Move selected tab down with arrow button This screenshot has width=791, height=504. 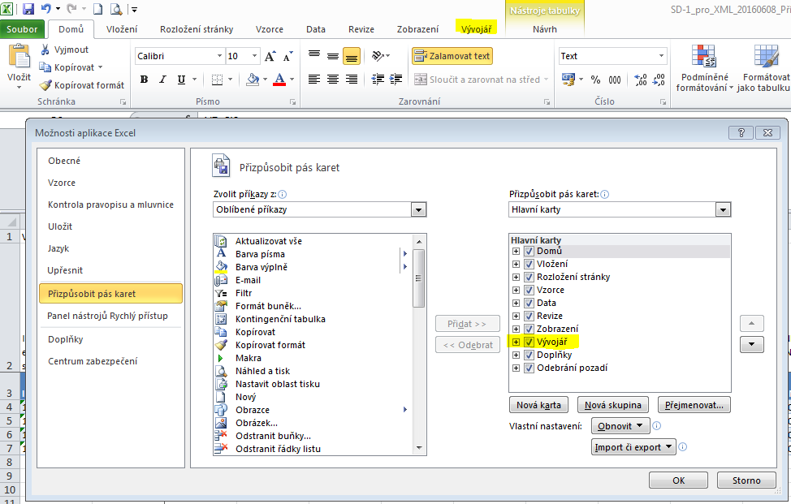(x=752, y=345)
